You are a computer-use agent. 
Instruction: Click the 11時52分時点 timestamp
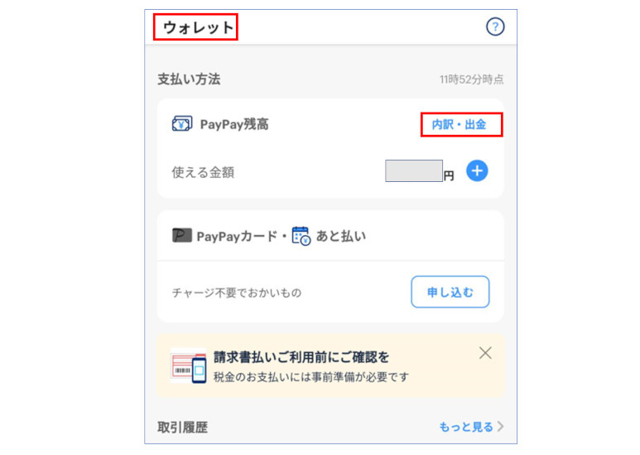472,80
